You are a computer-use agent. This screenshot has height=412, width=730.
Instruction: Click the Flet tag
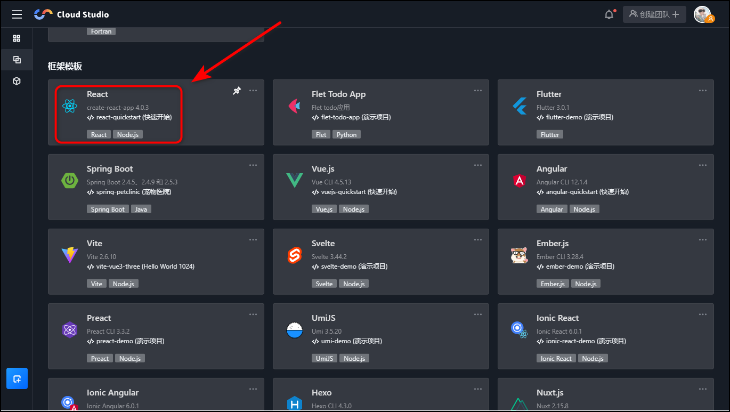321,135
